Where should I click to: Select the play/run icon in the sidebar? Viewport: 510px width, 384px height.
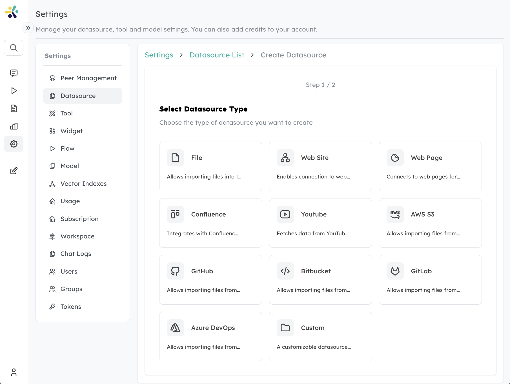click(14, 91)
